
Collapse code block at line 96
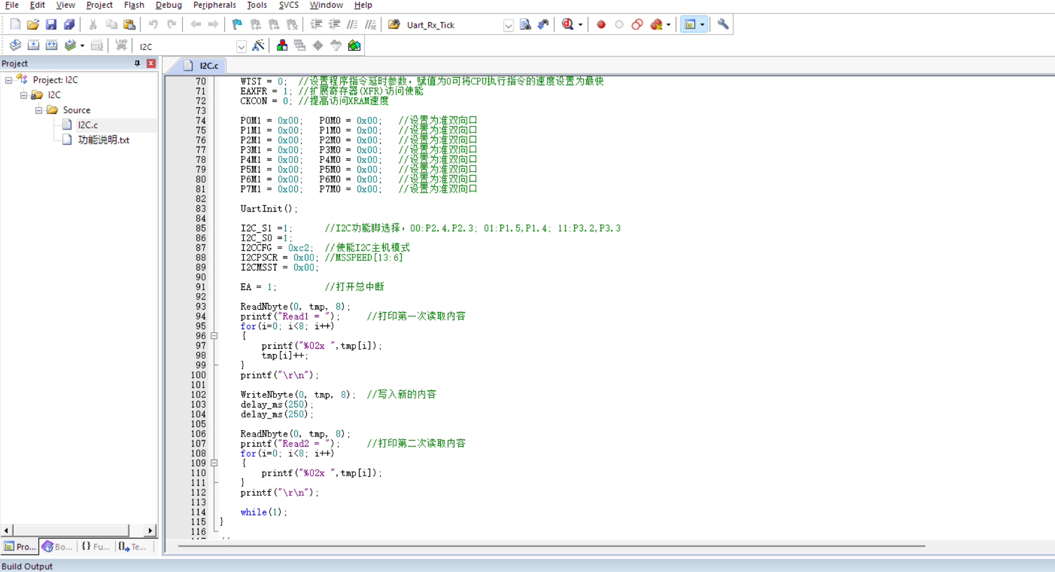pyautogui.click(x=214, y=336)
